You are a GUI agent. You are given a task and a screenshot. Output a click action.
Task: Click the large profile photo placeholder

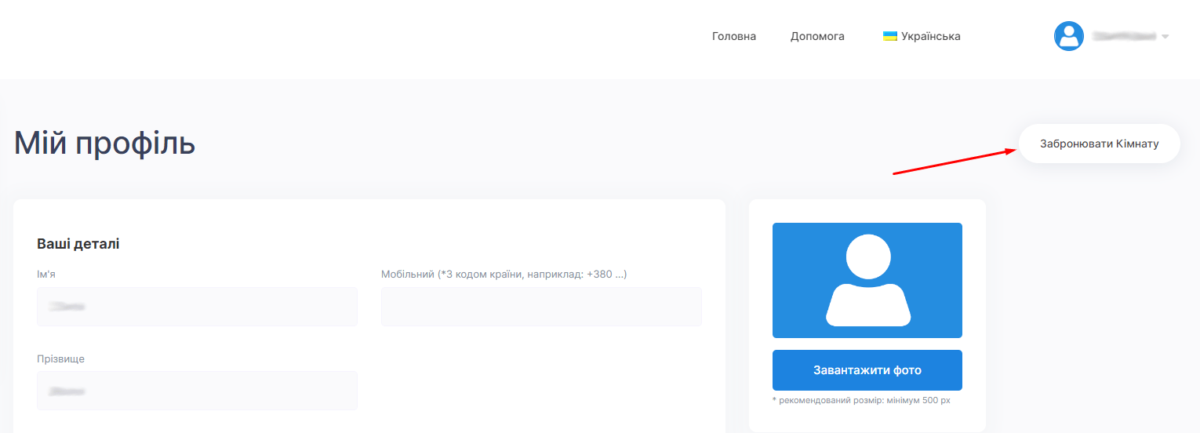[867, 280]
